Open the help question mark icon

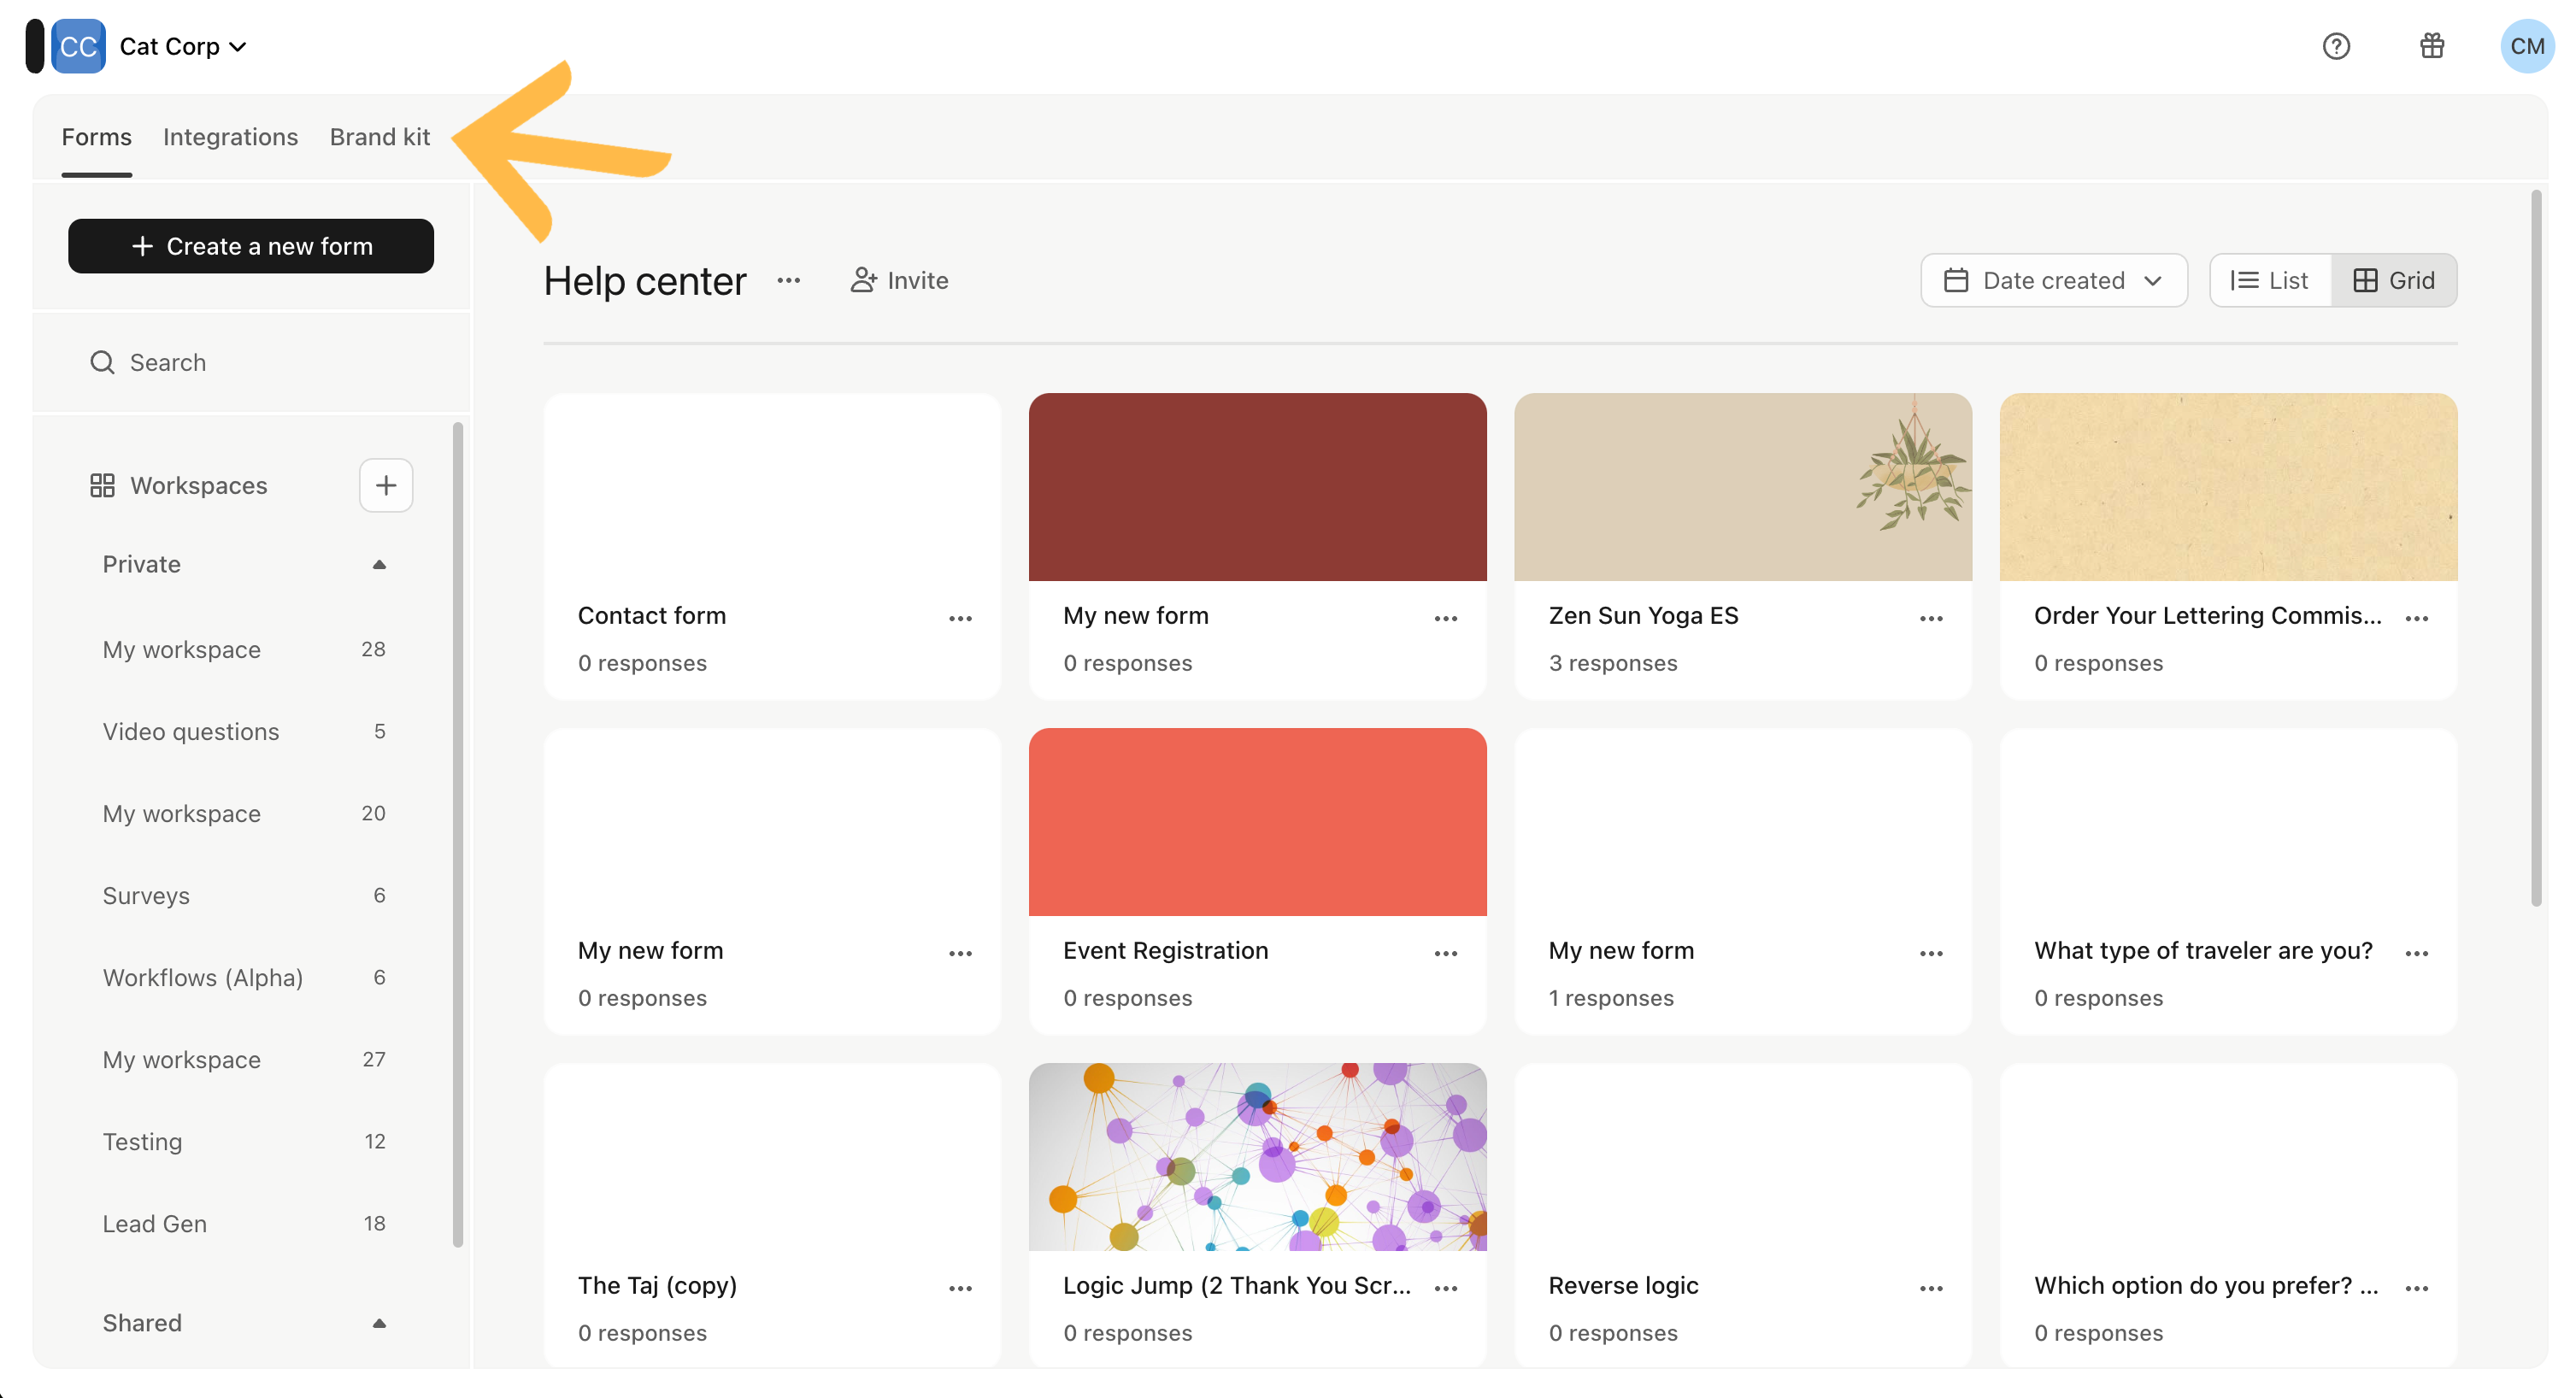click(x=2336, y=46)
